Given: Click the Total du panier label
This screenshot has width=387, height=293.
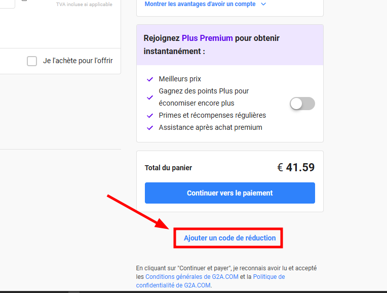Looking at the screenshot, I should click(x=168, y=168).
